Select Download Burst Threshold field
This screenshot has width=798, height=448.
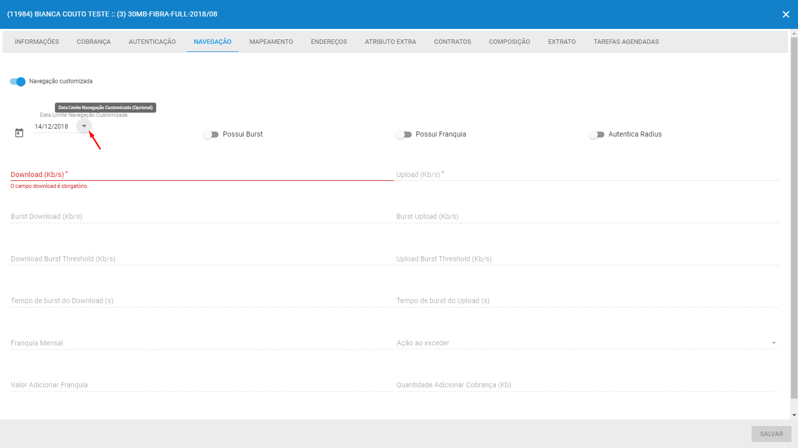(202, 259)
